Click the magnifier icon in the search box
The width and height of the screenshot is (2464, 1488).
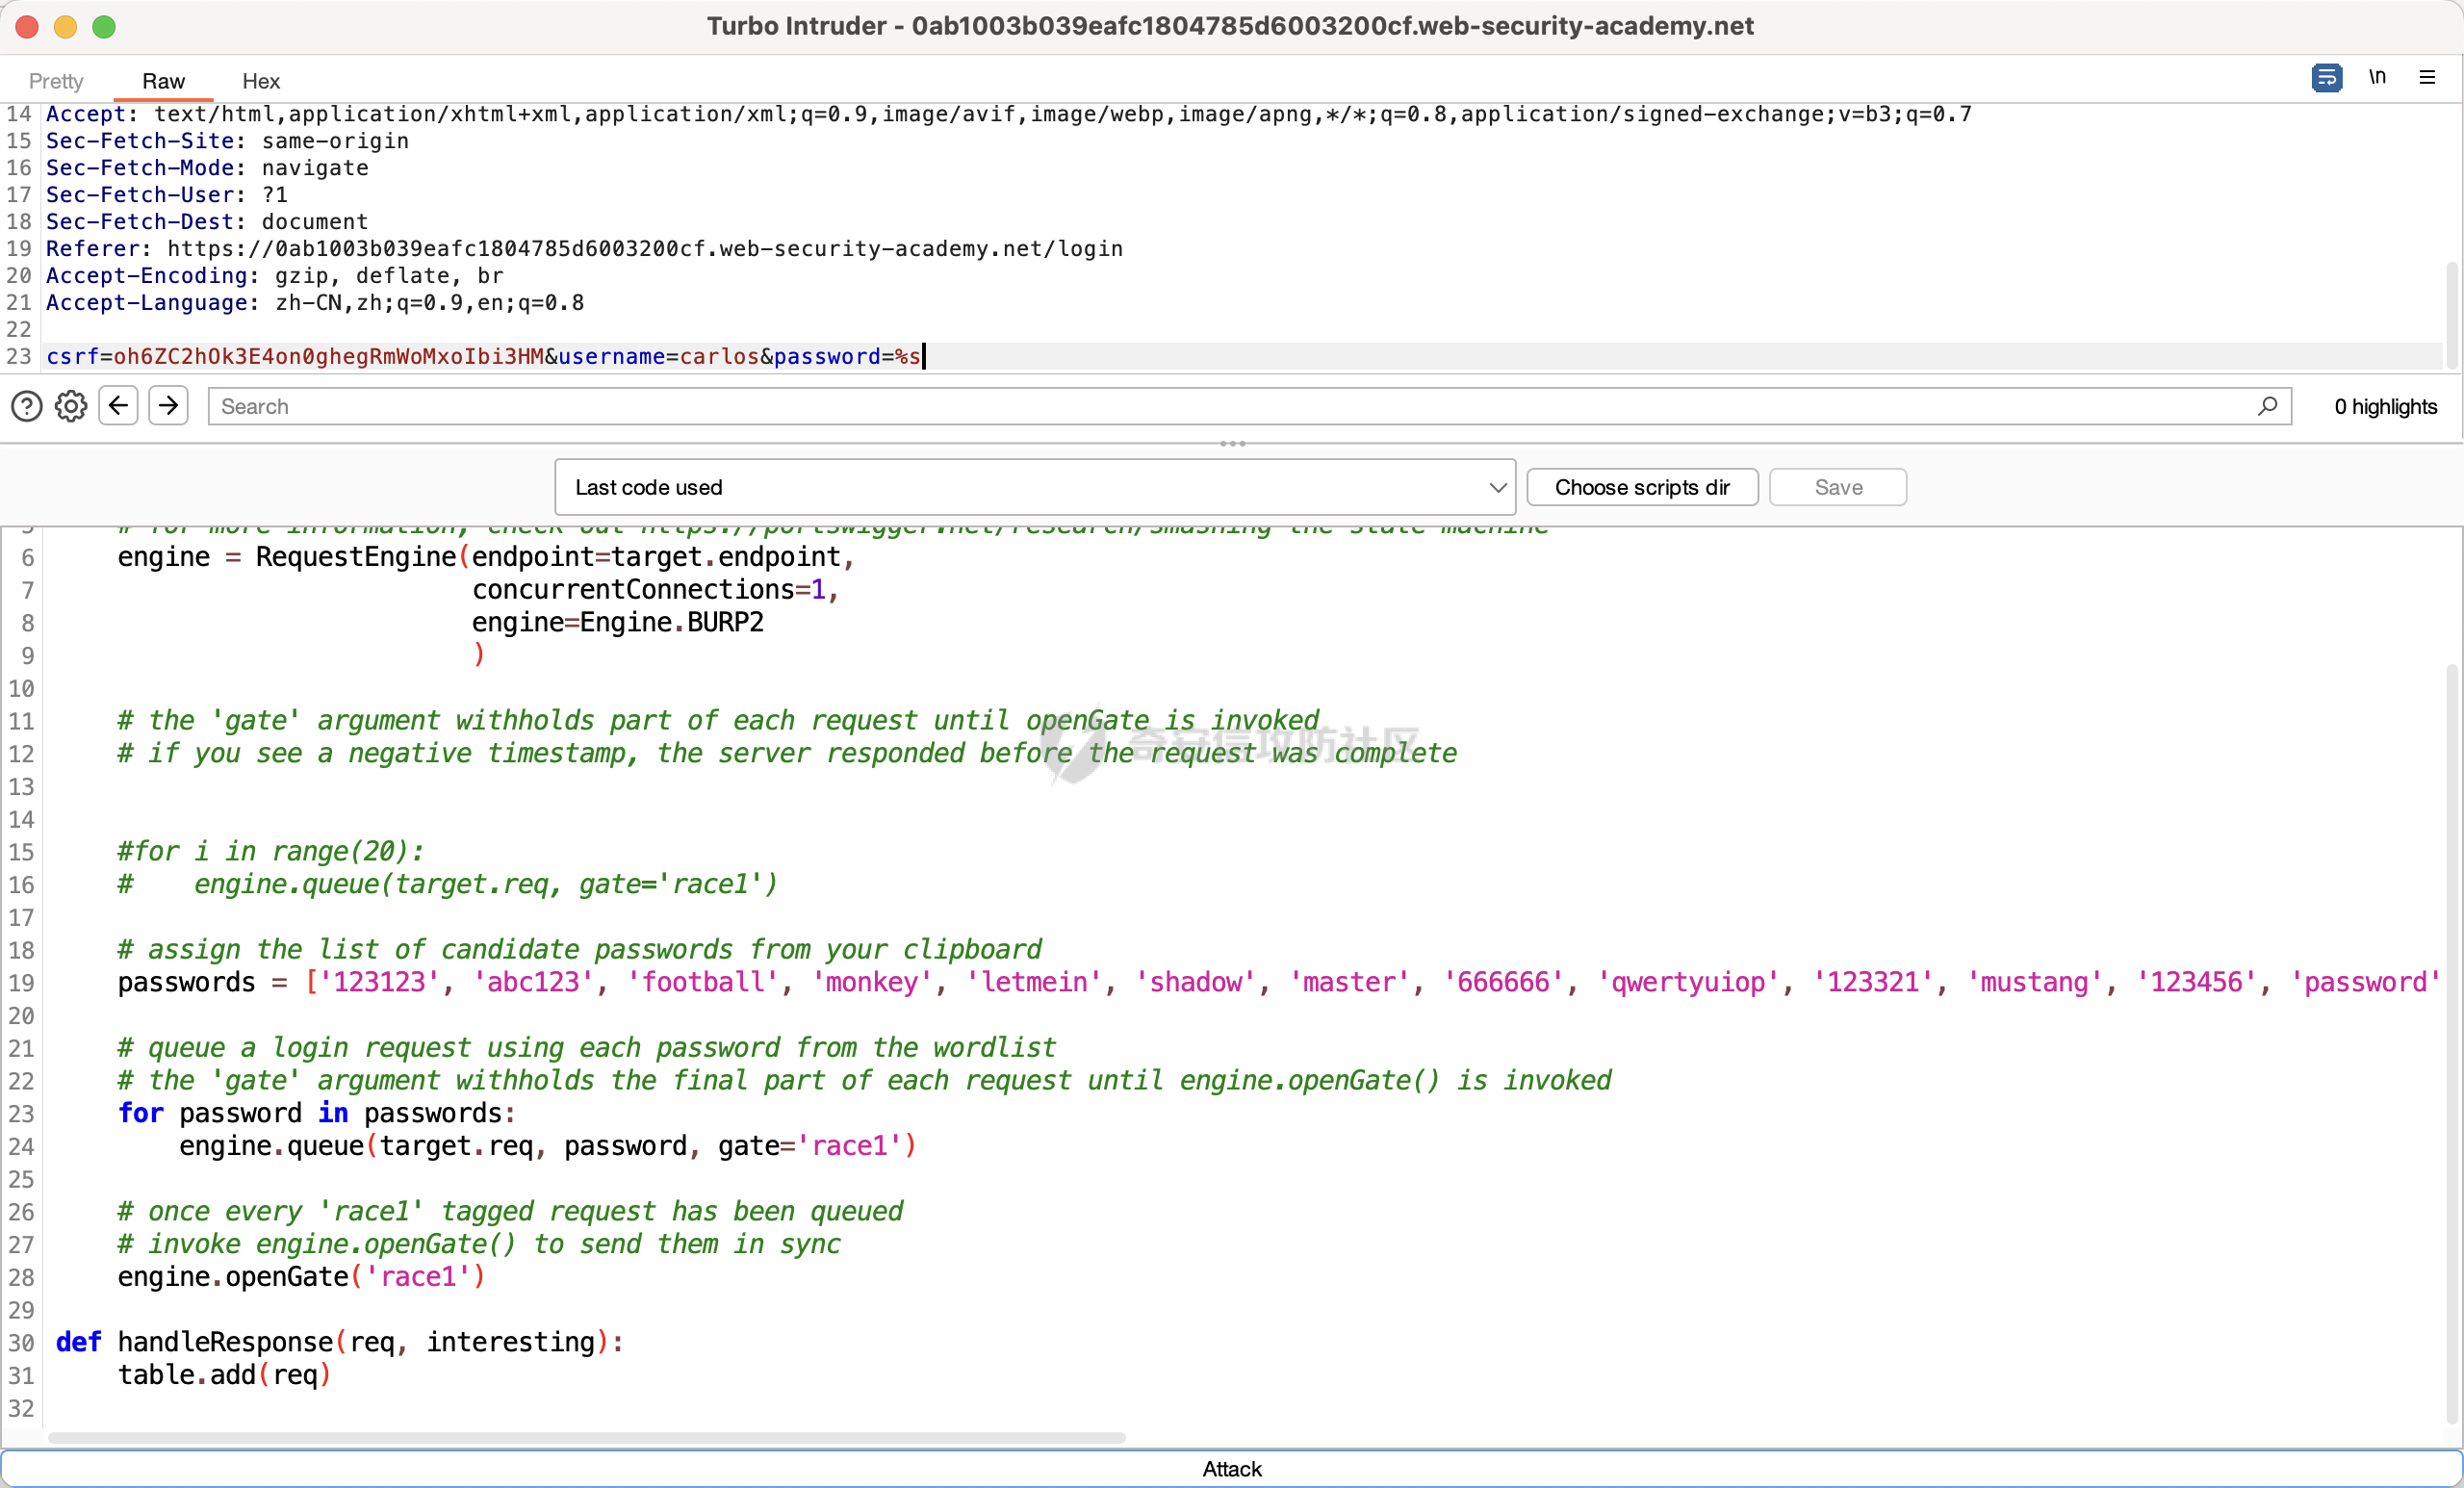pyautogui.click(x=2267, y=406)
